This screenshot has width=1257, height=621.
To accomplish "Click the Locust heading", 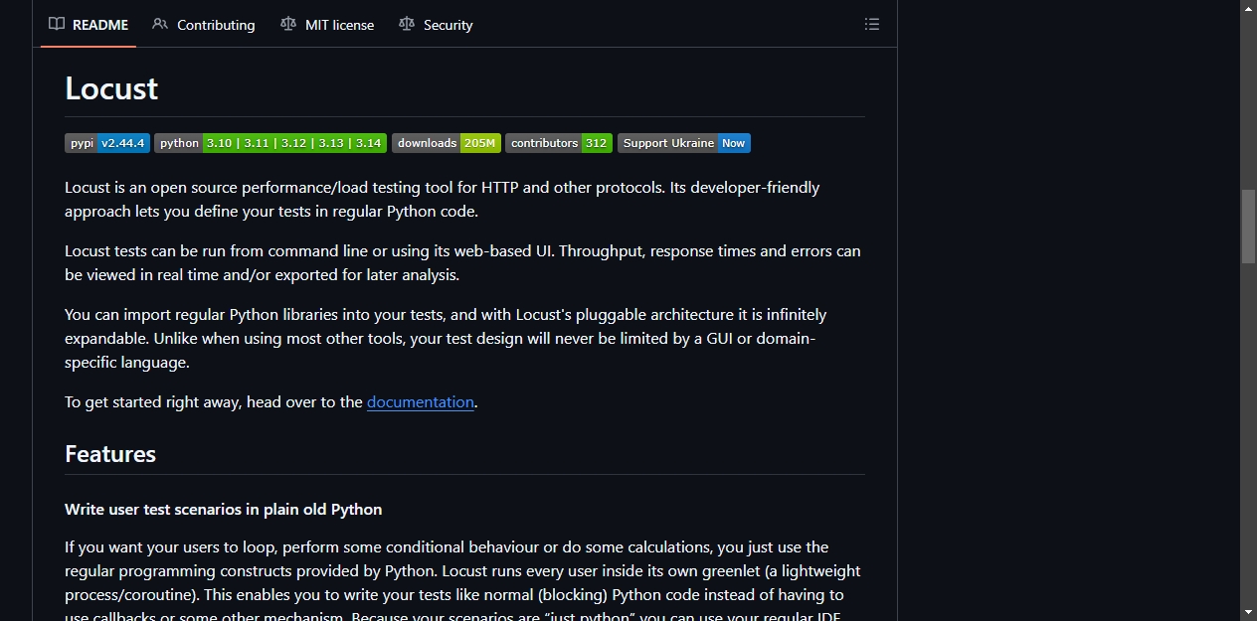I will click(111, 88).
